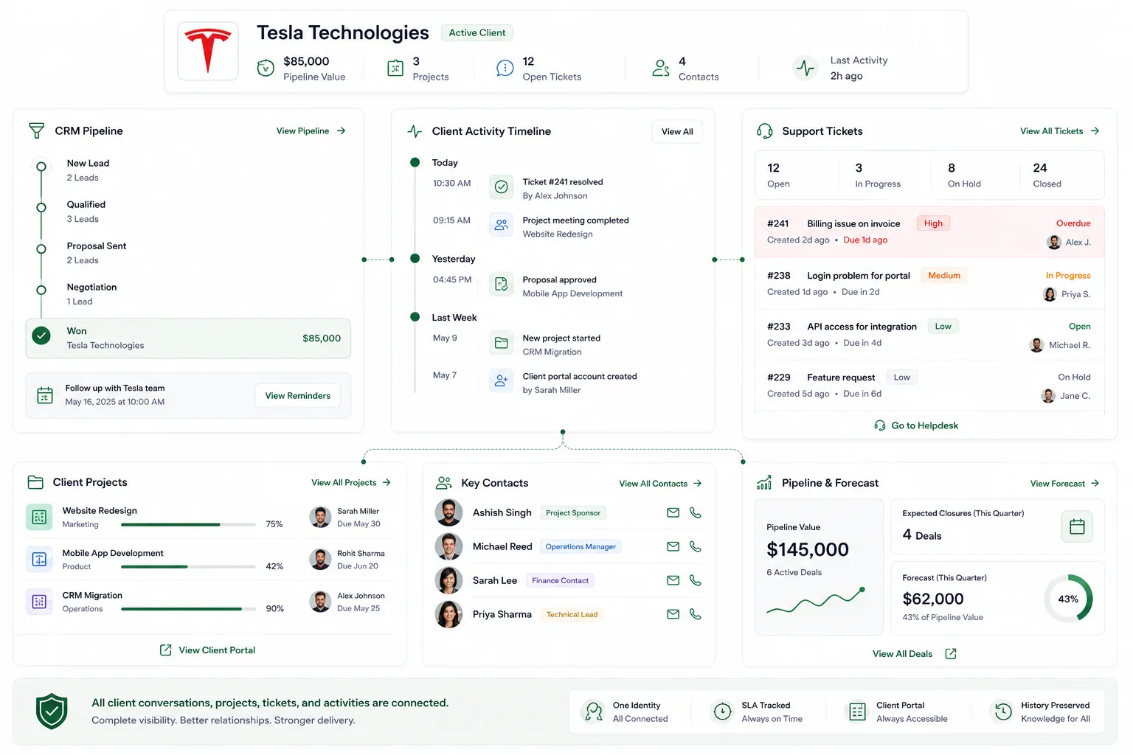This screenshot has height=755, width=1133.
Task: Call Michael Reed via phone icon
Action: coord(695,546)
